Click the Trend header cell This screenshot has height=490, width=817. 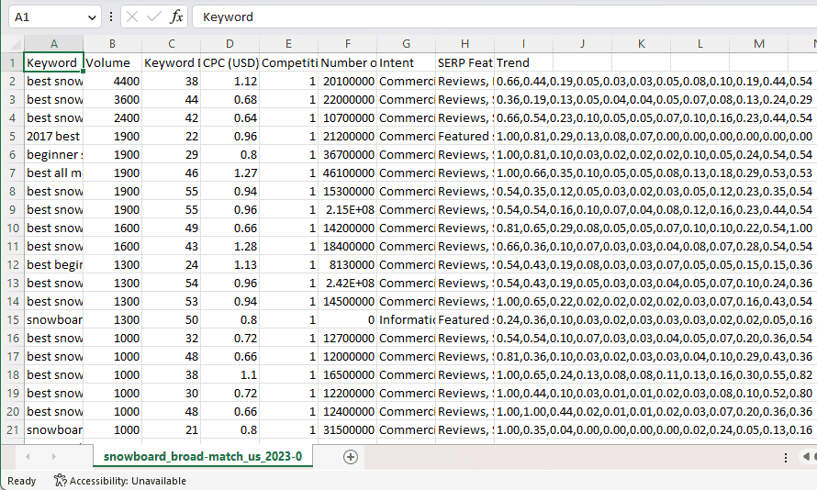(x=523, y=63)
